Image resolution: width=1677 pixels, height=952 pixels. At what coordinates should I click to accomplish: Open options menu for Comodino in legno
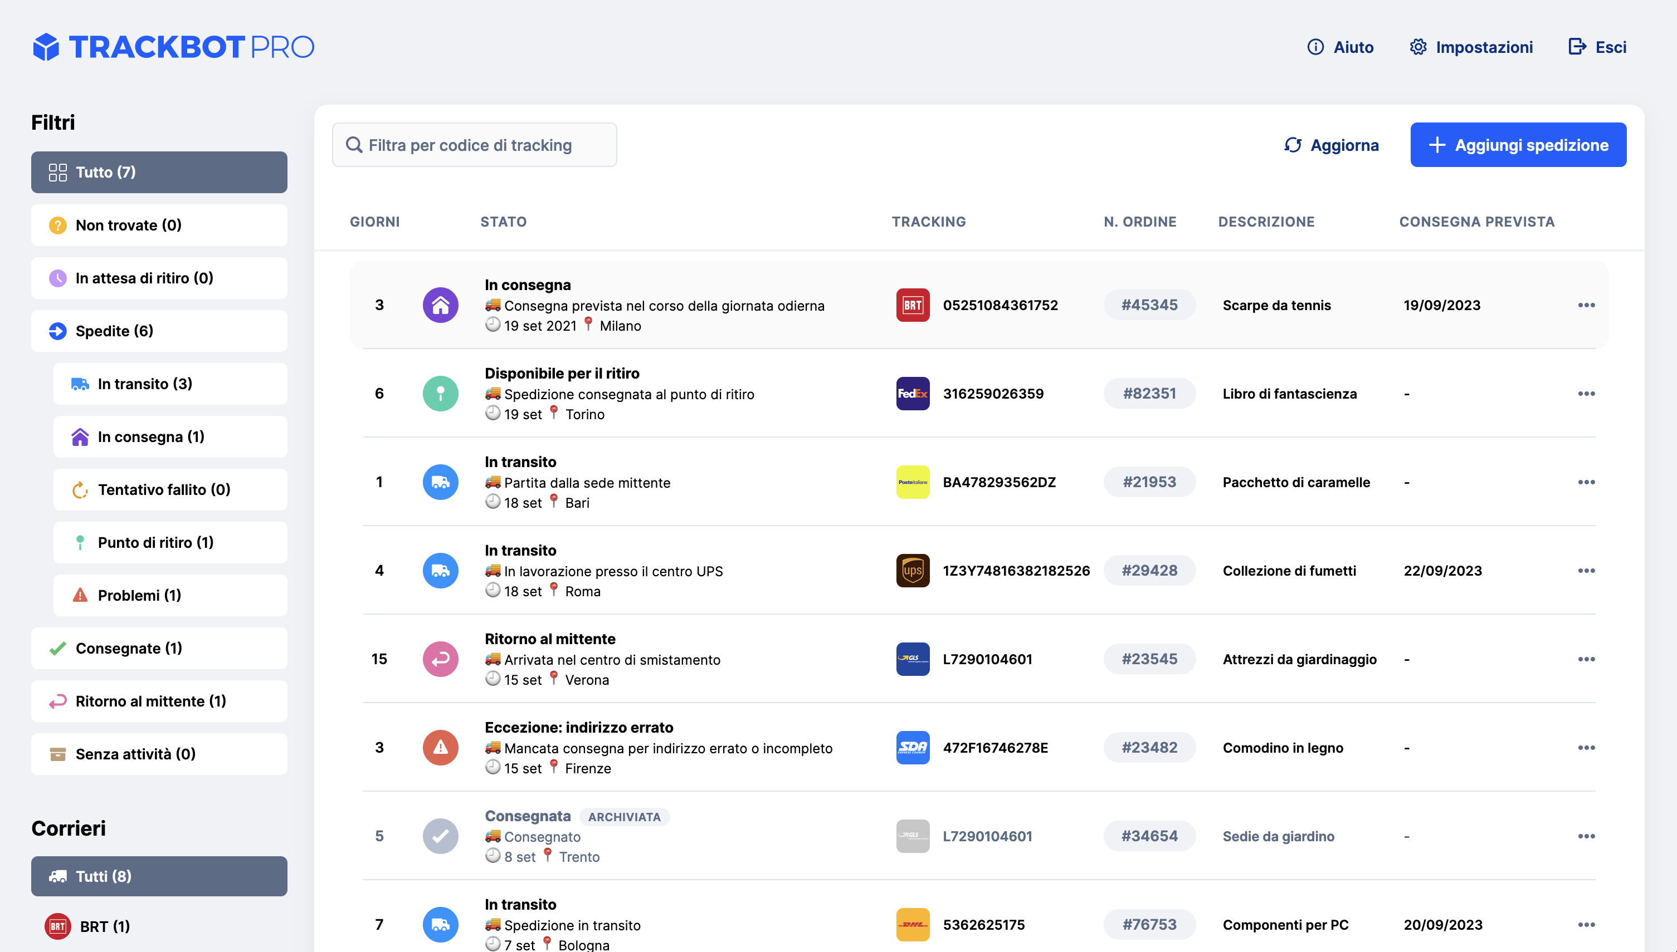(1586, 747)
